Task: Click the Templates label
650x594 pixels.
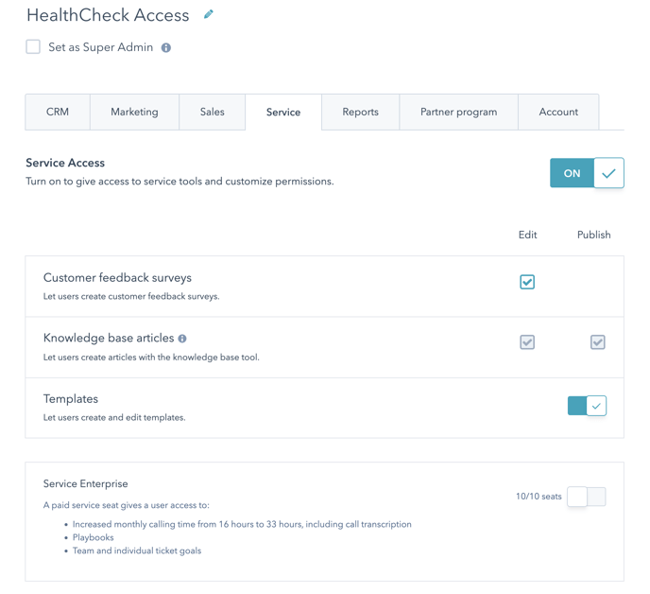Action: [x=71, y=399]
